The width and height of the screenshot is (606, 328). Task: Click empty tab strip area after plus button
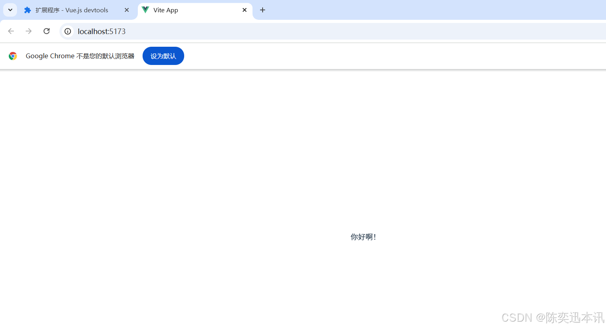[x=436, y=10]
